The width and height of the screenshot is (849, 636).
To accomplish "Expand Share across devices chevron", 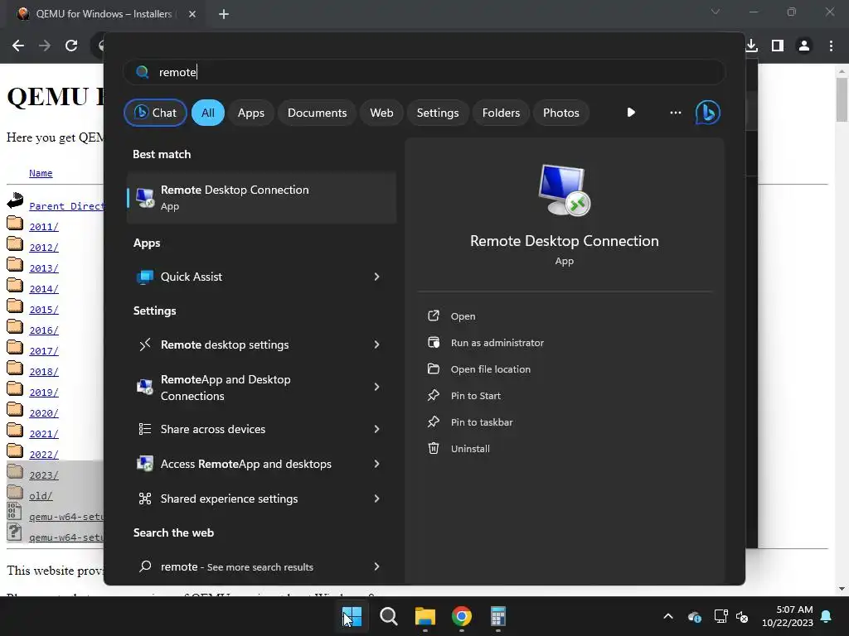I will (377, 429).
